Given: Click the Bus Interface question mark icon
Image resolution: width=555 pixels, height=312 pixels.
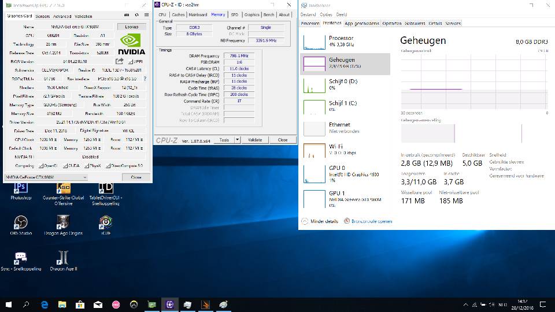Looking at the screenshot, I should coord(145,79).
